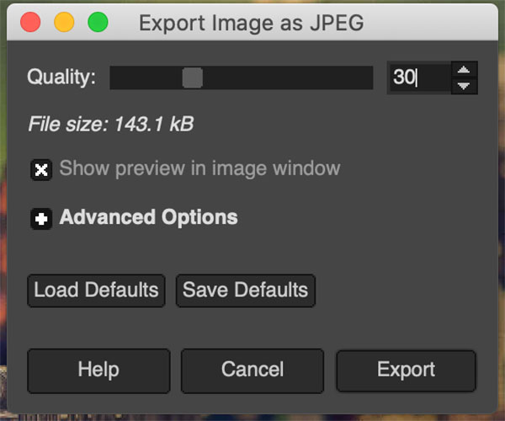Image resolution: width=505 pixels, height=421 pixels.
Task: Click the Quality slider track right of the handle
Action: (x=286, y=78)
